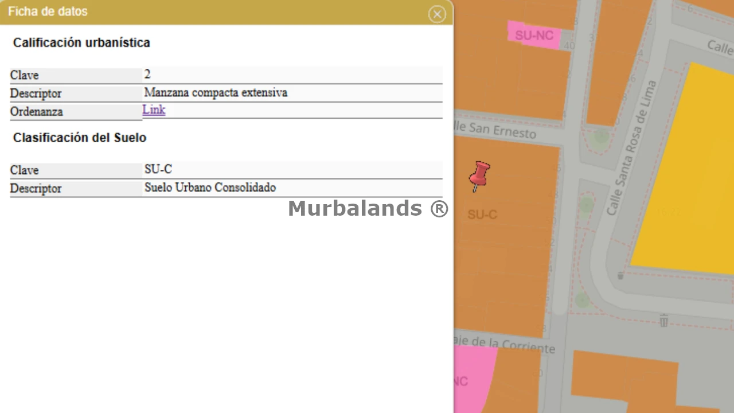This screenshot has width=734, height=413.
Task: Click the middle green tree icon on the plaza
Action: click(585, 205)
